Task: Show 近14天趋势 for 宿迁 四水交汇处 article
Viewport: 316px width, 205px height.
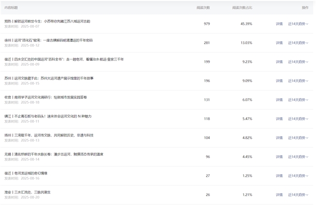Action: pos(298,62)
